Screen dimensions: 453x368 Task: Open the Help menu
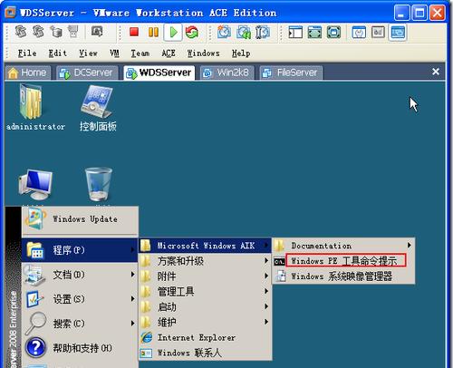pyautogui.click(x=241, y=53)
